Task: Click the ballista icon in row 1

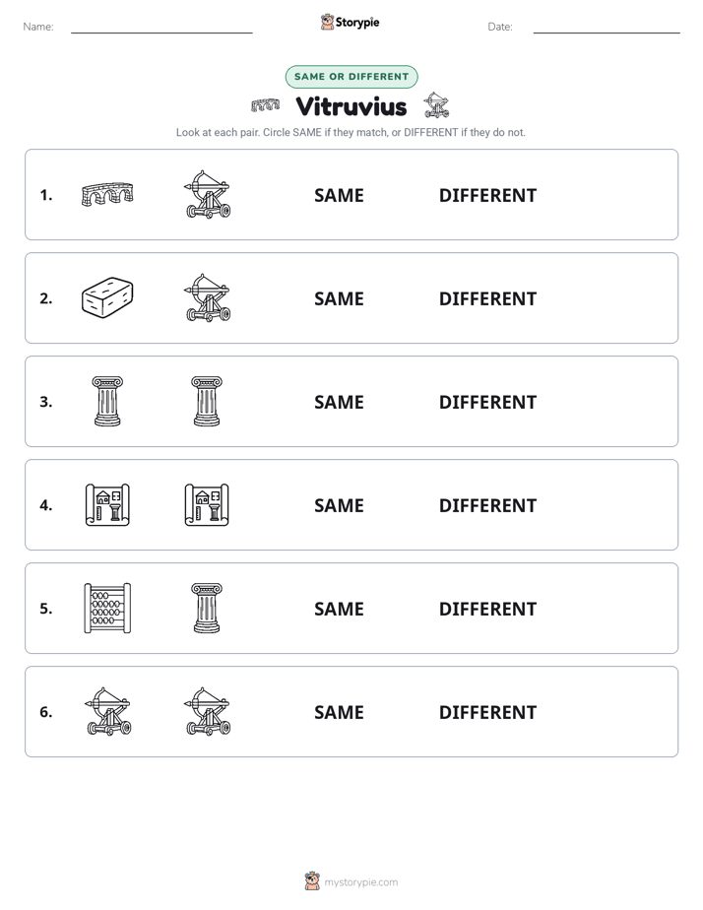Action: 207,194
